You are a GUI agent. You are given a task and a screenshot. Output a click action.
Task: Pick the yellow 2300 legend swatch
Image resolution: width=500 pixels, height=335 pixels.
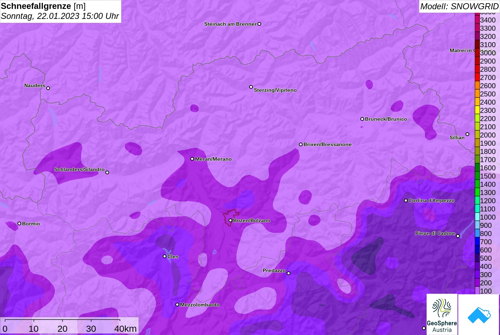point(477,110)
